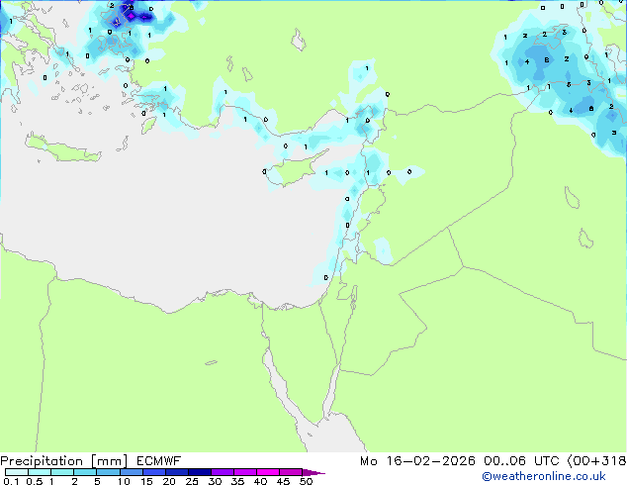Image resolution: width=627 pixels, height=485 pixels.
Task: Select the legend swatch between 5 and 10
Action: coord(108,472)
